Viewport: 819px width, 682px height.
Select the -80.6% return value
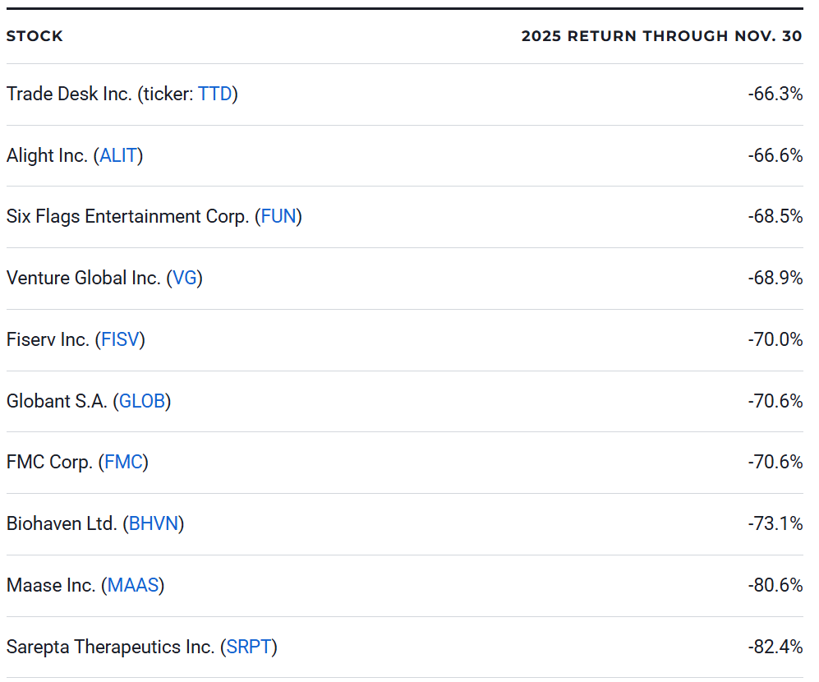pos(775,585)
